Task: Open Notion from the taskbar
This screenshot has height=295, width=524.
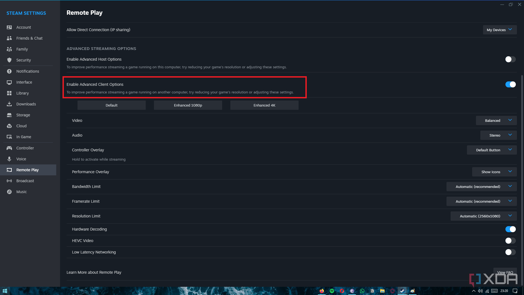Action: pos(372,291)
